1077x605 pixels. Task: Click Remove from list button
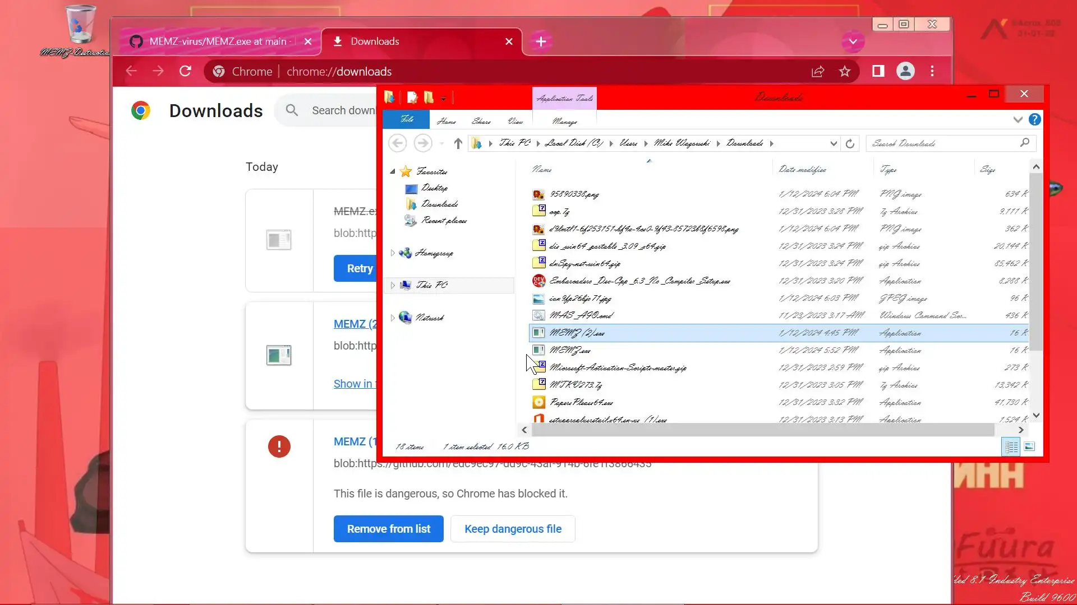click(388, 529)
